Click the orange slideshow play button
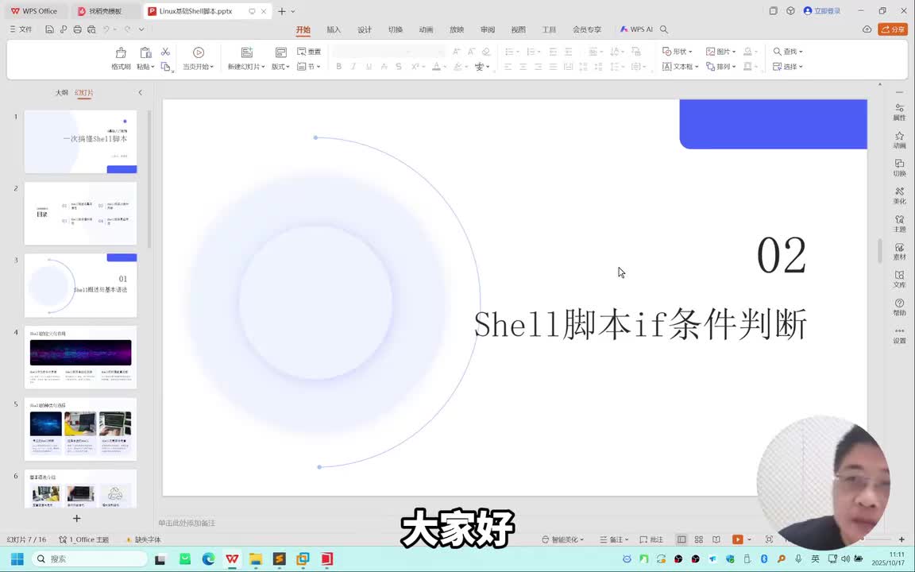Viewport: 915px width, 572px height. tap(738, 539)
